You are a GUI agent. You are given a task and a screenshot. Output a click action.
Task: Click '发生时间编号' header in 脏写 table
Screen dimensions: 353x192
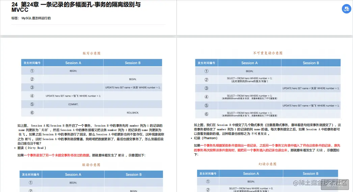coord(32,63)
